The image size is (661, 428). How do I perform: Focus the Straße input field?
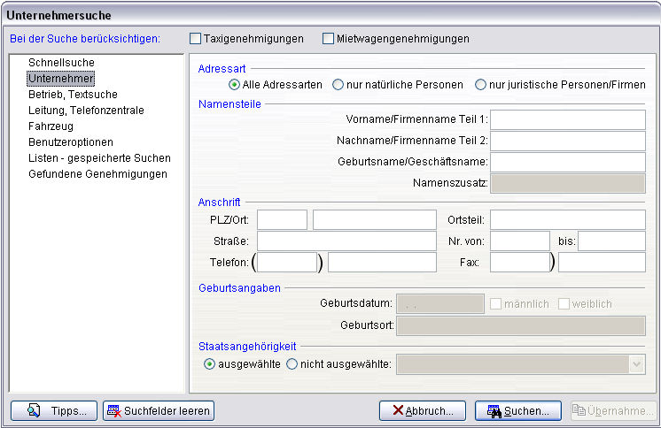point(346,241)
